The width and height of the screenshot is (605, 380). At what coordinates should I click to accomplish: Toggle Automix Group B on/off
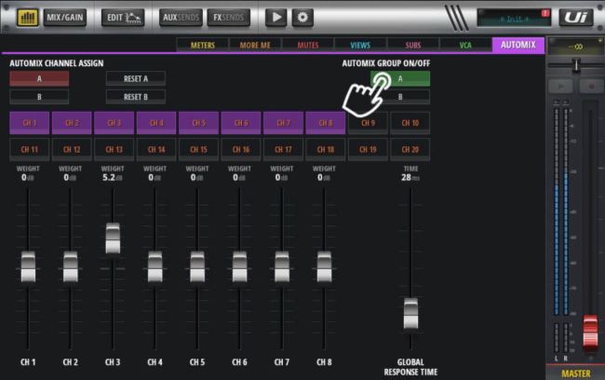tap(400, 96)
